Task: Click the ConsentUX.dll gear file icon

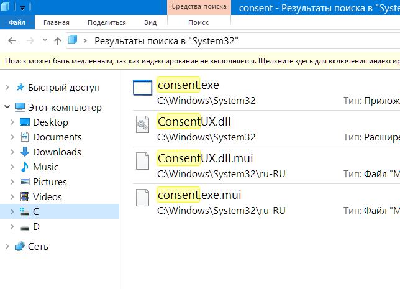Action: 142,124
